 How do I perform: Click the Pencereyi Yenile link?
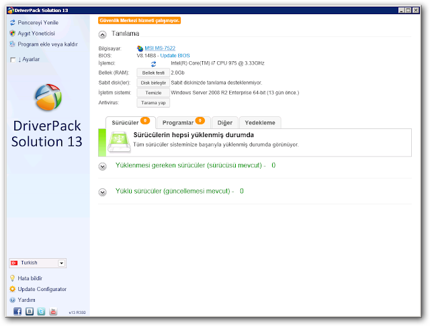pos(38,22)
